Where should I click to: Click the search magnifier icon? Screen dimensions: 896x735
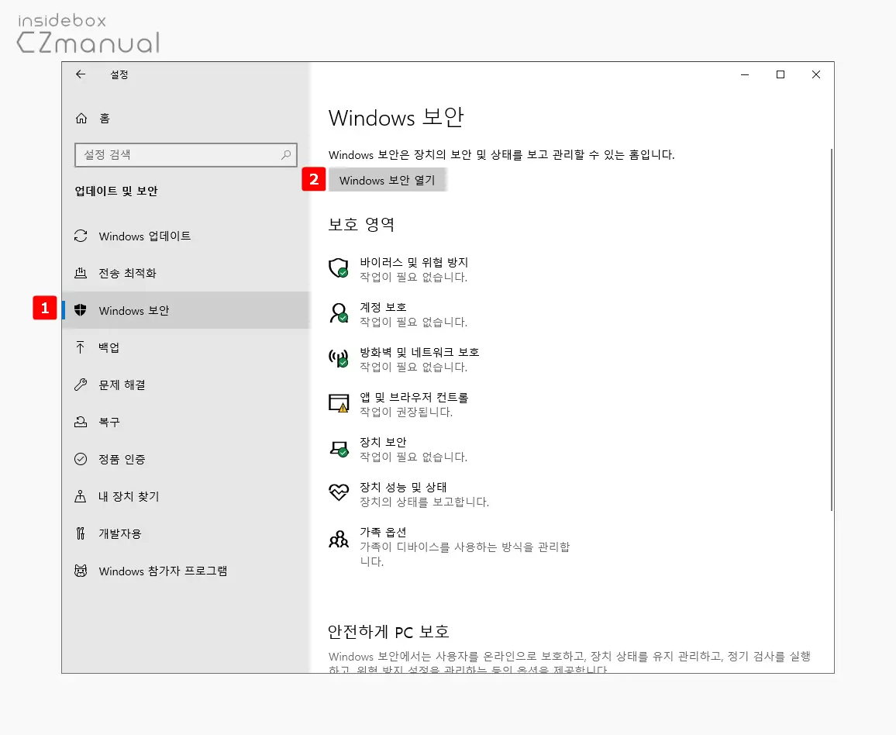[286, 155]
